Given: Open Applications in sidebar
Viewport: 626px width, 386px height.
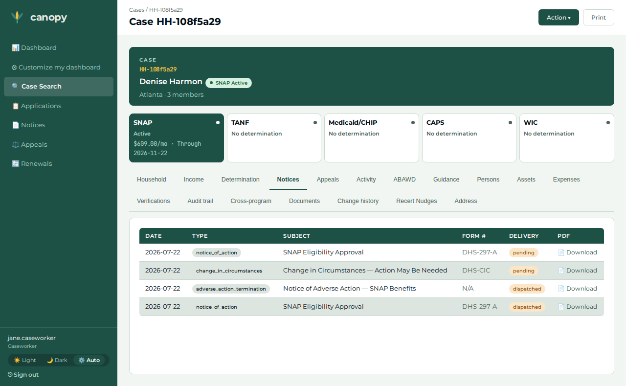Looking at the screenshot, I should coord(59,106).
